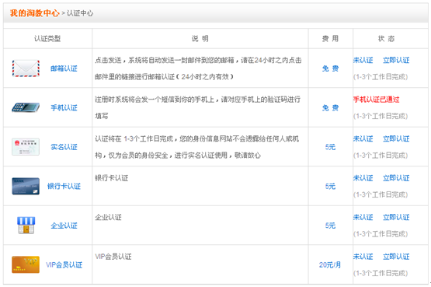Image resolution: width=431 pixels, height=287 pixels.
Task: Click the 实名认证 description about 身份信息
Action: pyautogui.click(x=196, y=147)
